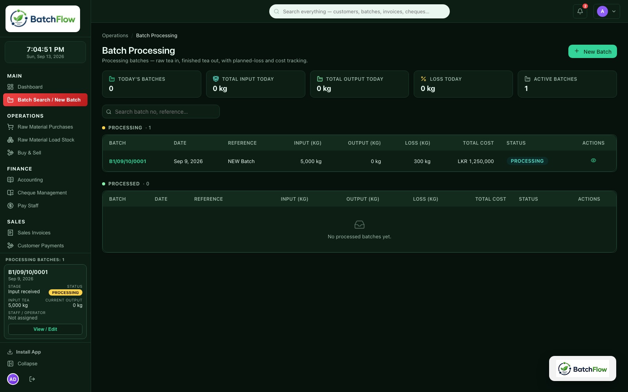
Task: Open Cheque Management
Action: 45,193
